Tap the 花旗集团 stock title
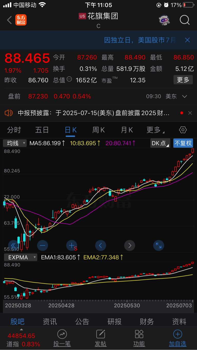 click(x=103, y=16)
